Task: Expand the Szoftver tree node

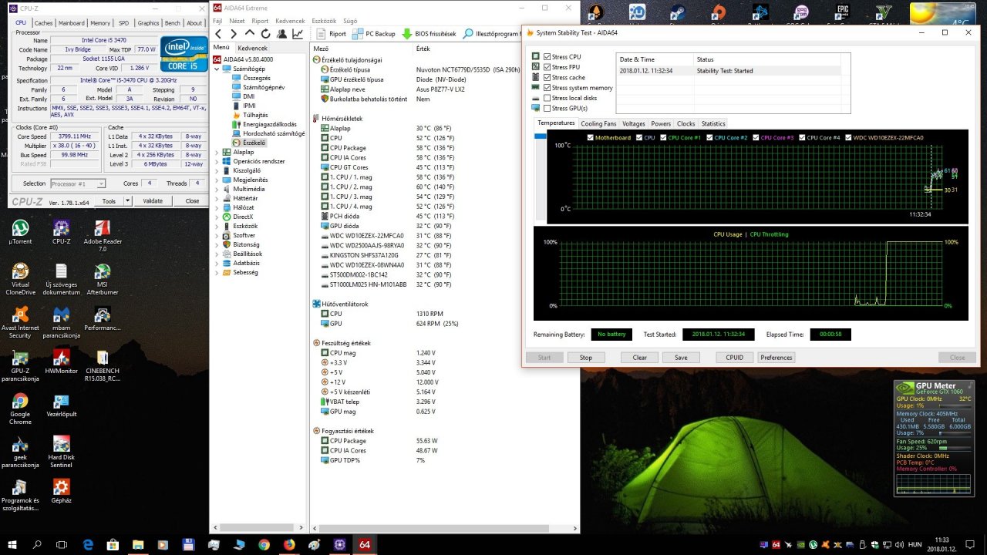Action: (x=217, y=235)
